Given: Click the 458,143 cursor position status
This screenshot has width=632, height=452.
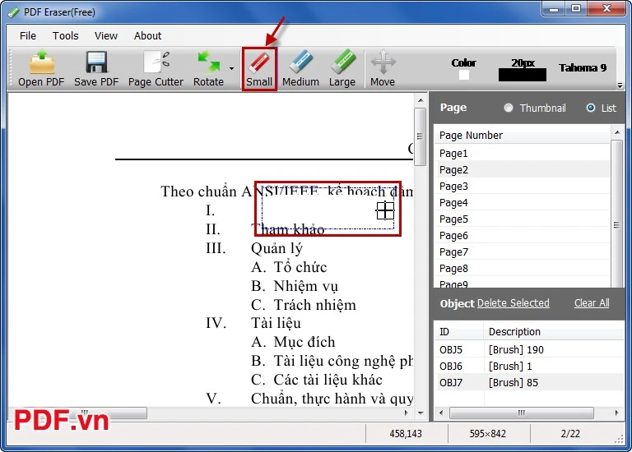Looking at the screenshot, I should point(406,434).
